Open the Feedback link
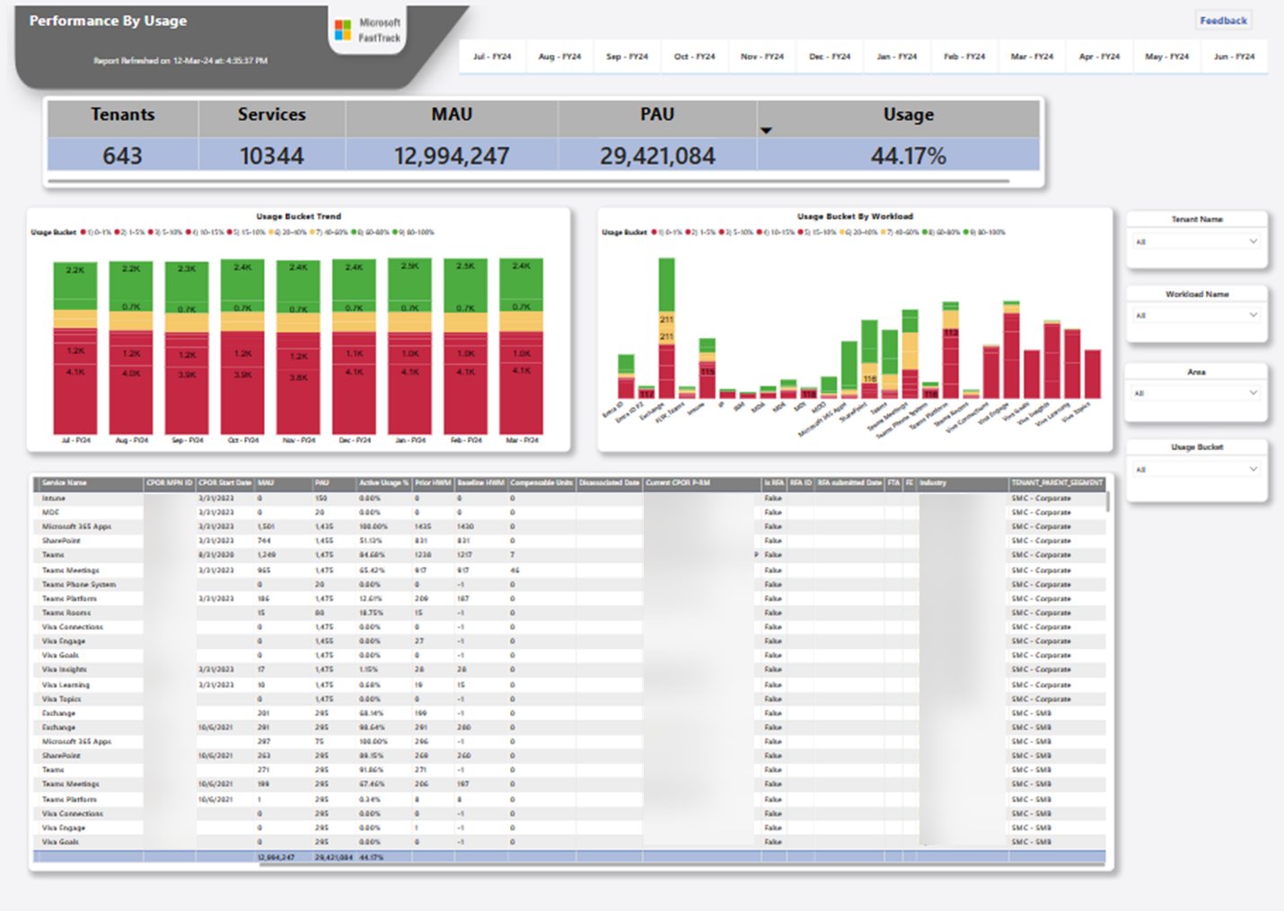 [x=1223, y=21]
